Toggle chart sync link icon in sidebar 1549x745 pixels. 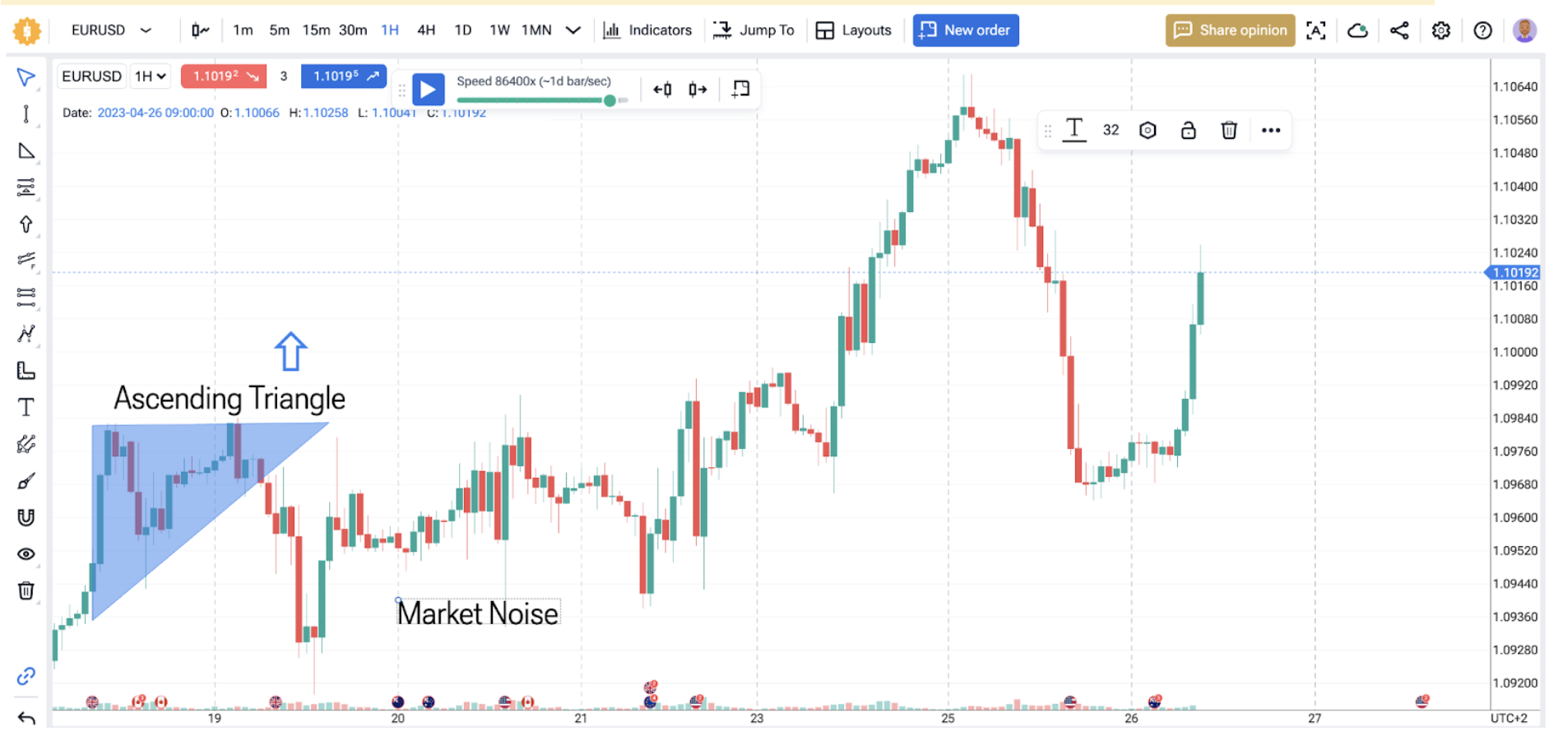[26, 677]
